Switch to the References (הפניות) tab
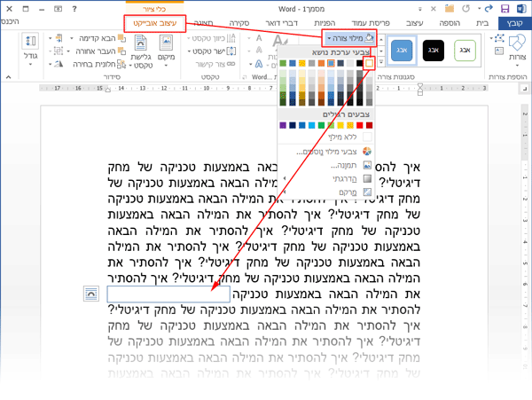This screenshot has height=400, width=532. pyautogui.click(x=325, y=23)
